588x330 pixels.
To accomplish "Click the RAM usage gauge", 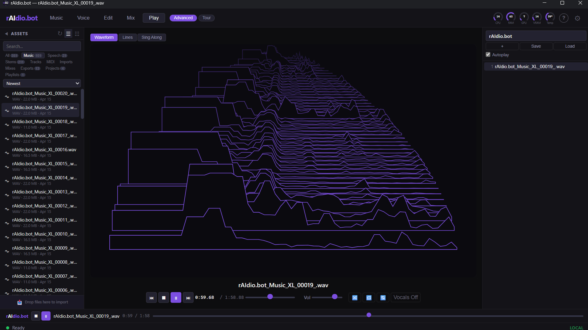I will pos(511,18).
